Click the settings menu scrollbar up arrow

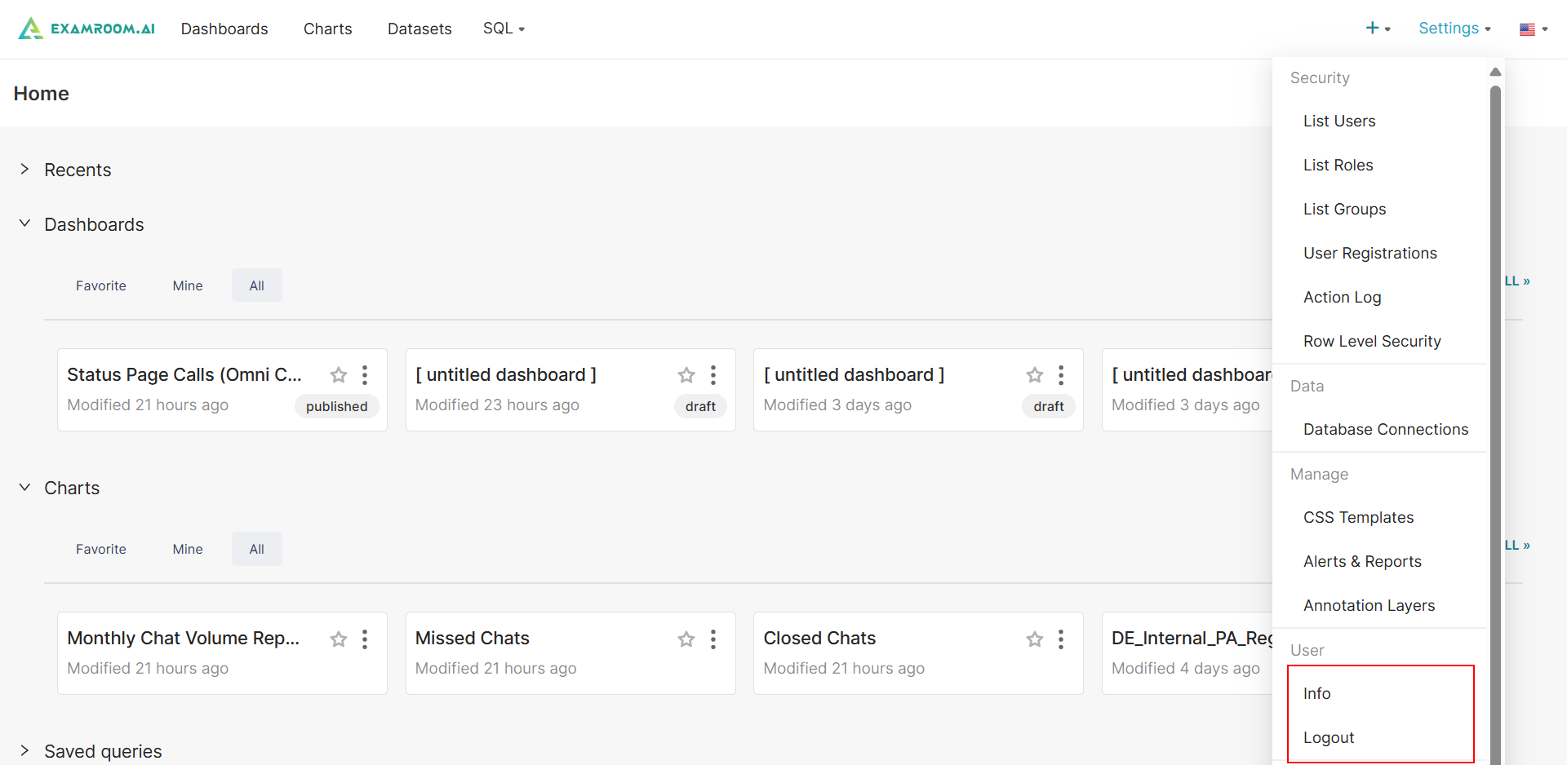coord(1495,73)
